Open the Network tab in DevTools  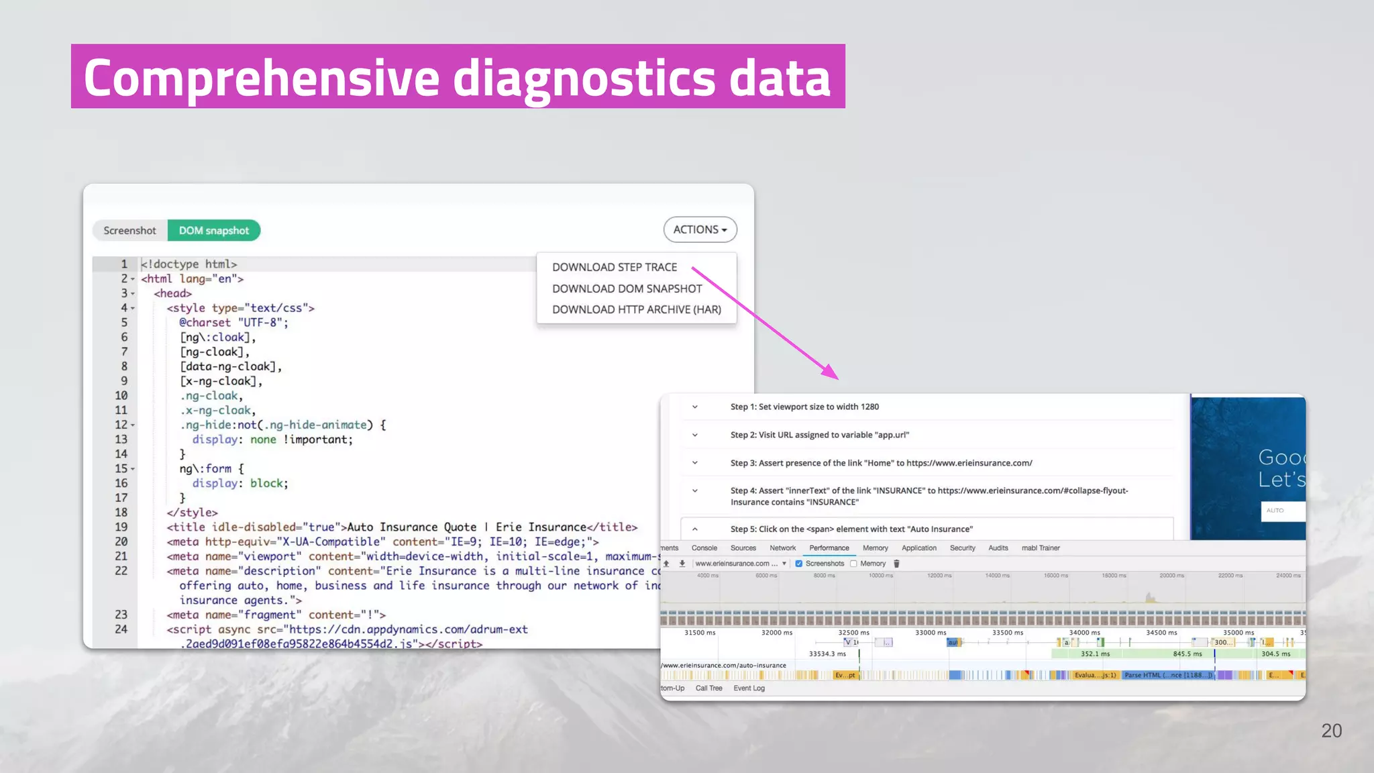point(782,548)
